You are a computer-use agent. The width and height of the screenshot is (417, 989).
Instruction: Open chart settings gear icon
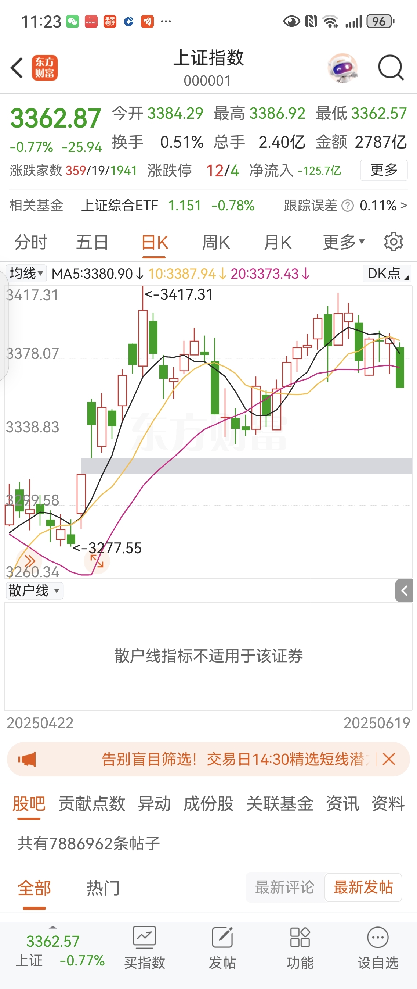394,242
